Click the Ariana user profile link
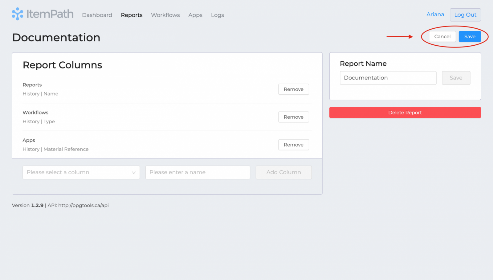Screen dimensions: 493x280 [x=435, y=14]
